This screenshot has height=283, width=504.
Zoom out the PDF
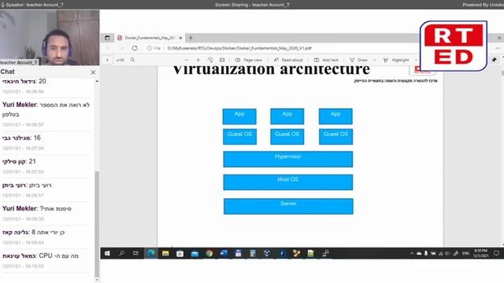pos(187,60)
